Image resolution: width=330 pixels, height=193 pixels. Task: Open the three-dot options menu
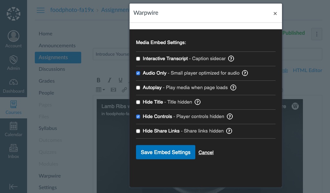(316, 34)
